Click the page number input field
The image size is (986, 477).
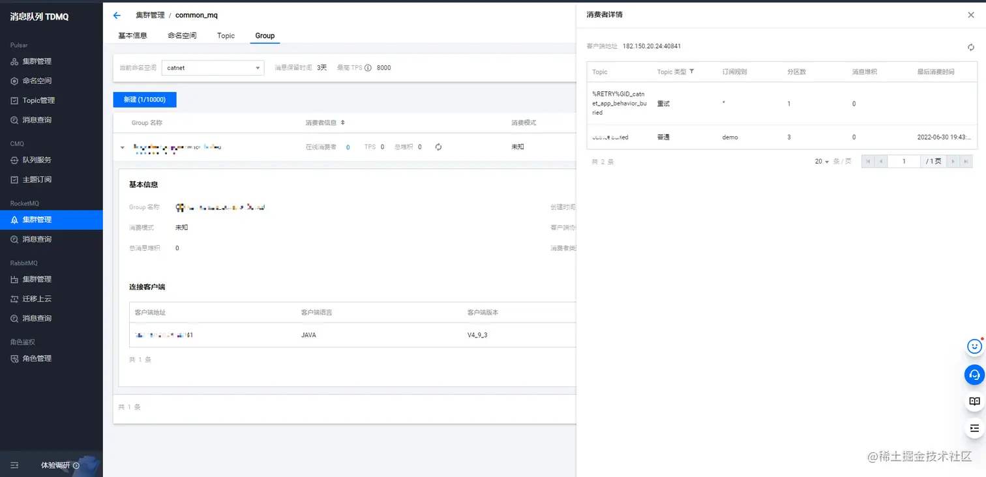click(x=904, y=162)
